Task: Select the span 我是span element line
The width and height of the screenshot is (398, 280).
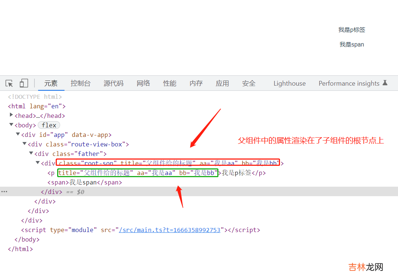Action: point(84,182)
